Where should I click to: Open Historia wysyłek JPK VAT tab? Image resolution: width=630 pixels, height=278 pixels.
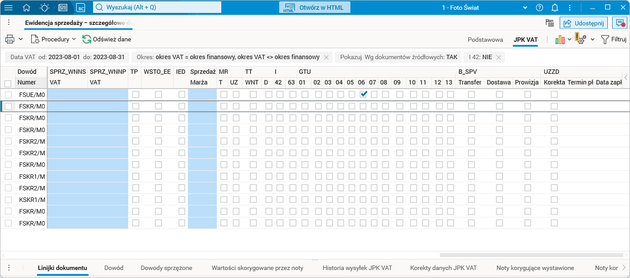click(358, 268)
